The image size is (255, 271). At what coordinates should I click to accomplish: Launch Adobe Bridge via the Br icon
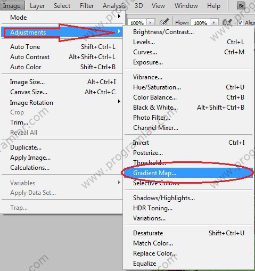pyautogui.click(x=241, y=6)
